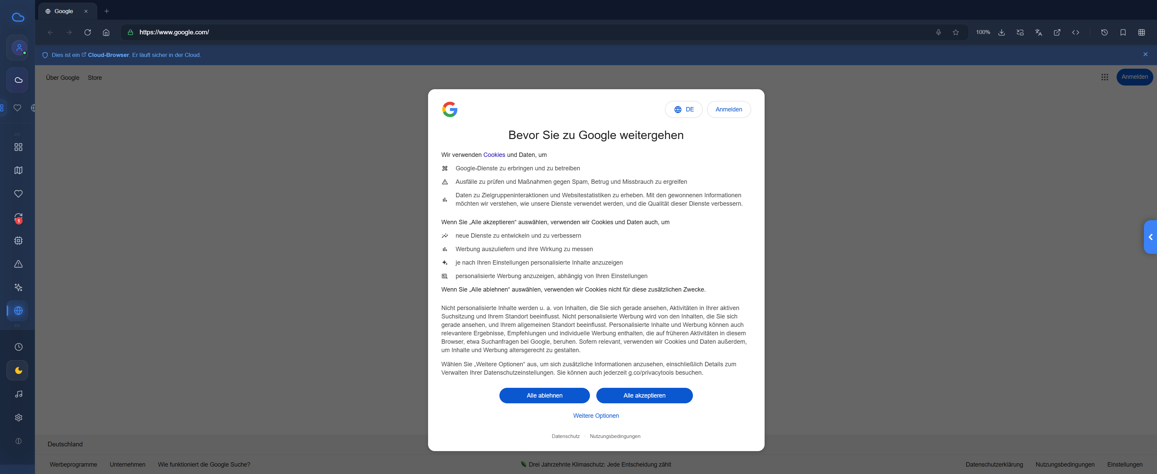Viewport: 1157px width, 474px height.
Task: Toggle the bookmark star in the address bar
Action: [x=956, y=32]
